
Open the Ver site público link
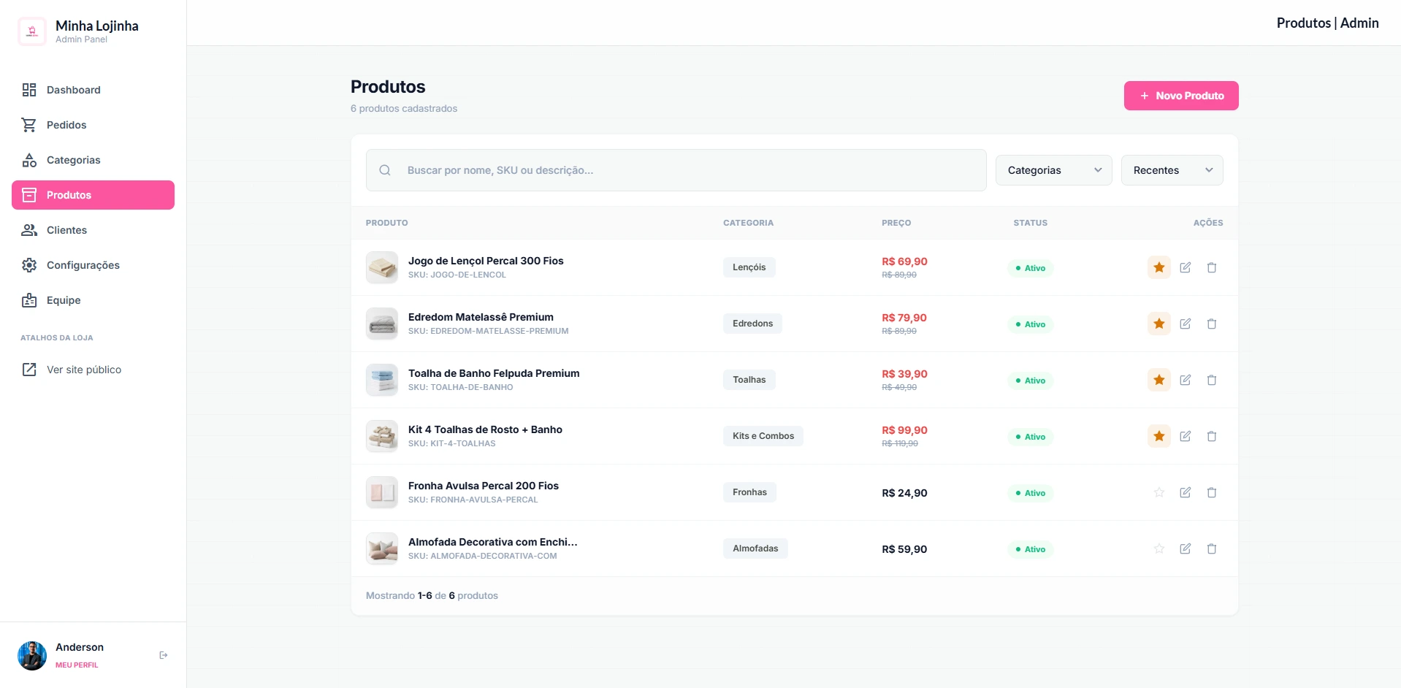pos(83,370)
